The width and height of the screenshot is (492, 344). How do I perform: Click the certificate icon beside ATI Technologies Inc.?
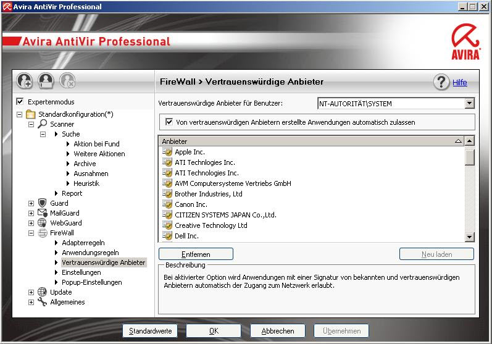(x=167, y=173)
